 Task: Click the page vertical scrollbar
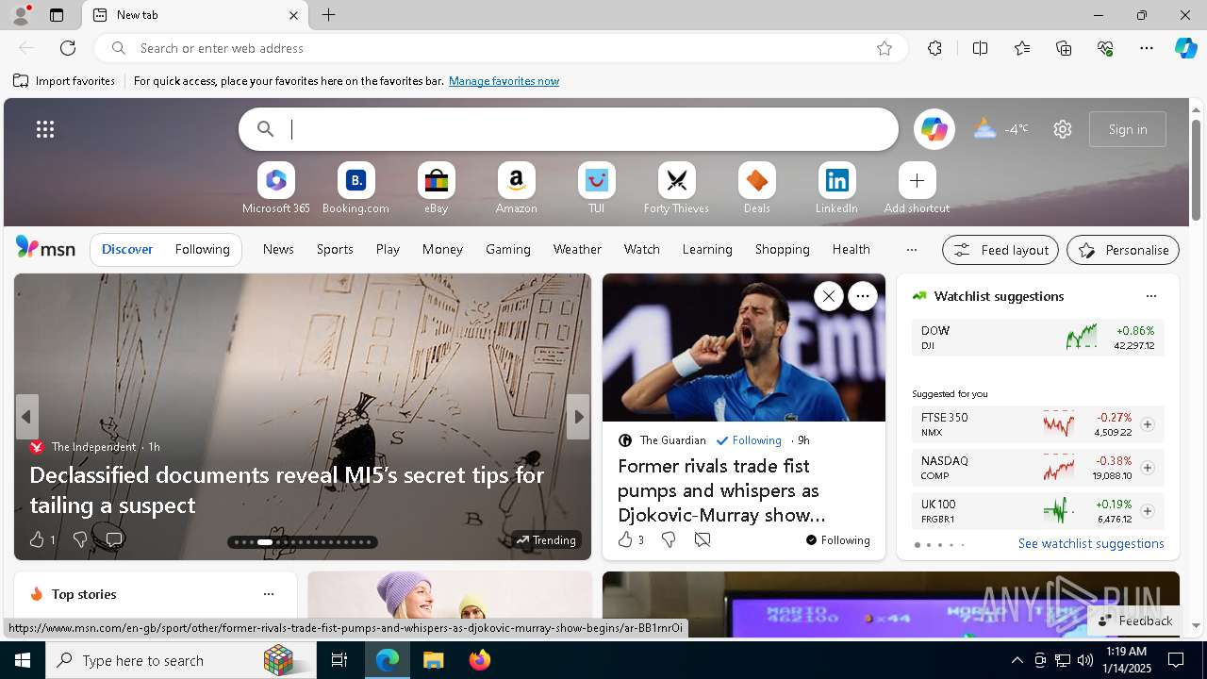click(1197, 171)
